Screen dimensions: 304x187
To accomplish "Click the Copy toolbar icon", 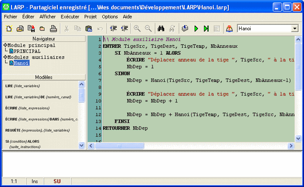I will pyautogui.click(x=78, y=29).
